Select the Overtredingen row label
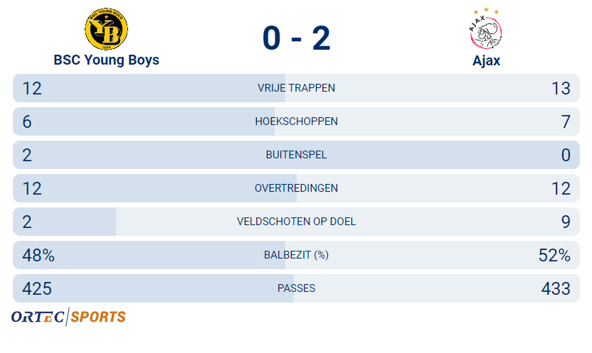The width and height of the screenshot is (592, 353). pos(296,188)
